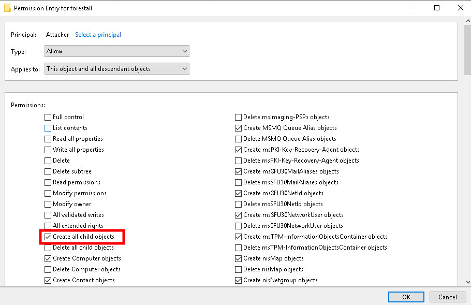Check the Write all properties checkbox

[x=48, y=150]
